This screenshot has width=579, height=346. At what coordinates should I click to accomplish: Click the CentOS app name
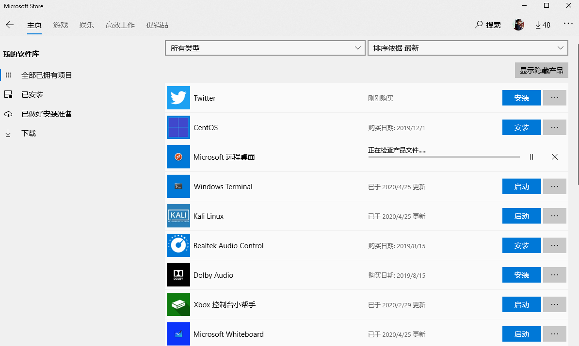coord(206,127)
